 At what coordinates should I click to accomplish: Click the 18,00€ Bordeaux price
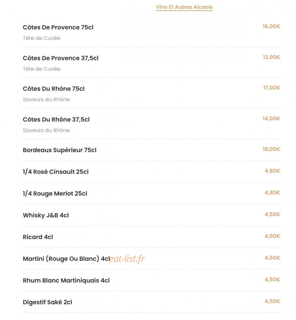coord(271,149)
